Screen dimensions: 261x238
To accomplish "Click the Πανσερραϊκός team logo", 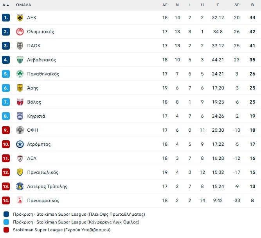I will (x=20, y=200).
